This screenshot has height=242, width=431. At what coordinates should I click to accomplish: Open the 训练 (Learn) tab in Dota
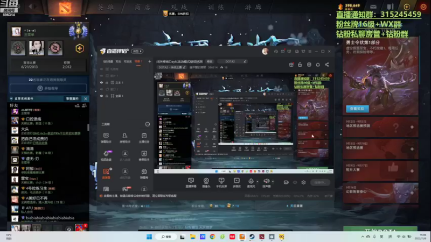[216, 7]
